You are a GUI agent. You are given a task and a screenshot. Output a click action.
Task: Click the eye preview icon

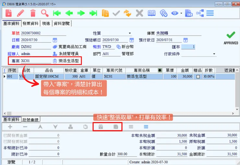pyautogui.click(x=174, y=13)
